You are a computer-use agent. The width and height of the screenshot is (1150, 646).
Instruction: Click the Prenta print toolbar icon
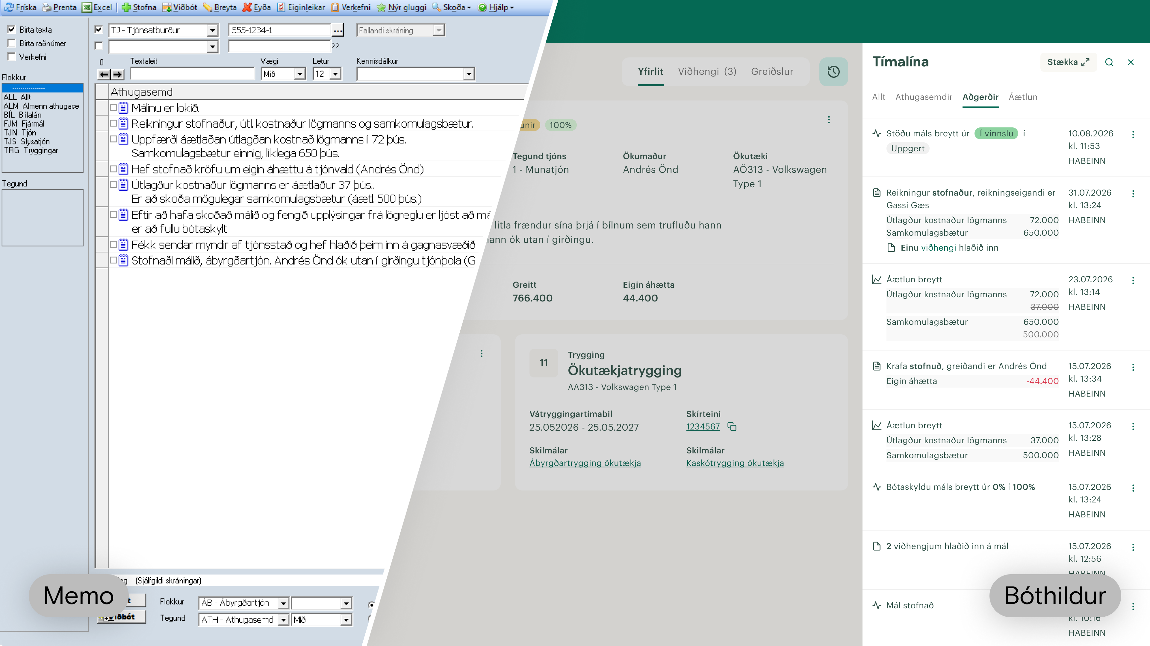[47, 7]
